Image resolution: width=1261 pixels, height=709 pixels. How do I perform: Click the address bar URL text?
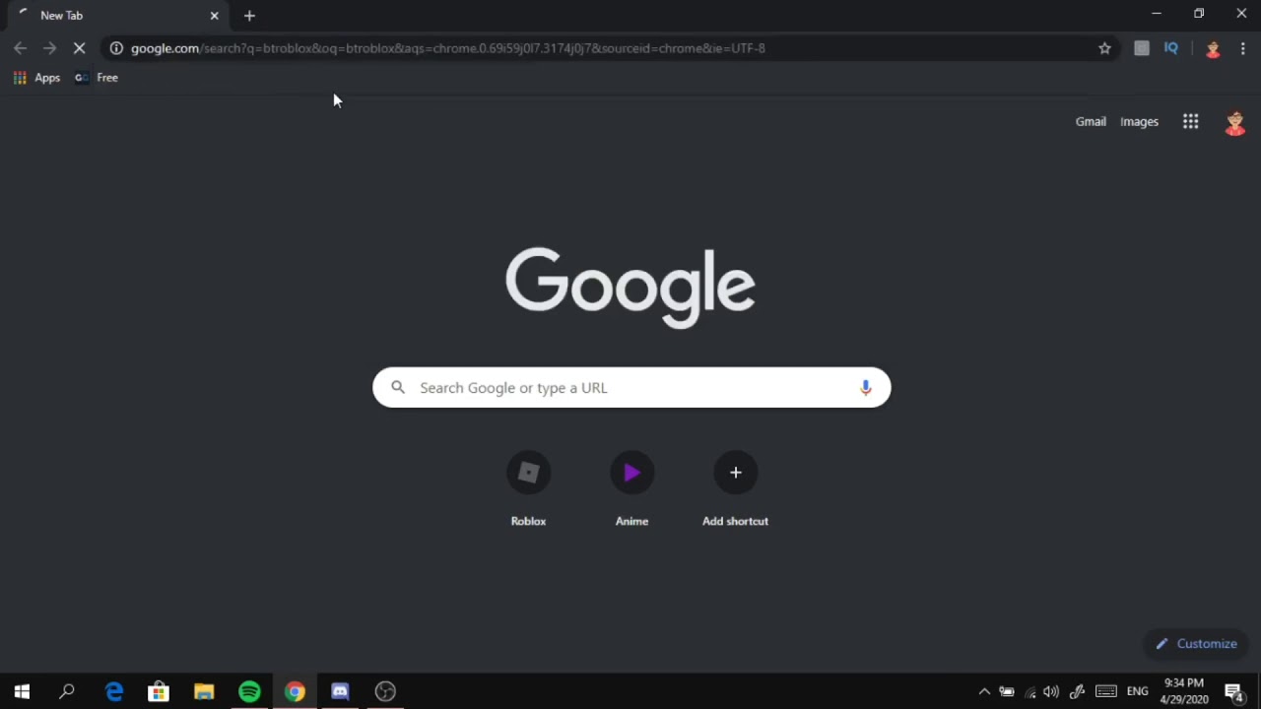coord(448,48)
